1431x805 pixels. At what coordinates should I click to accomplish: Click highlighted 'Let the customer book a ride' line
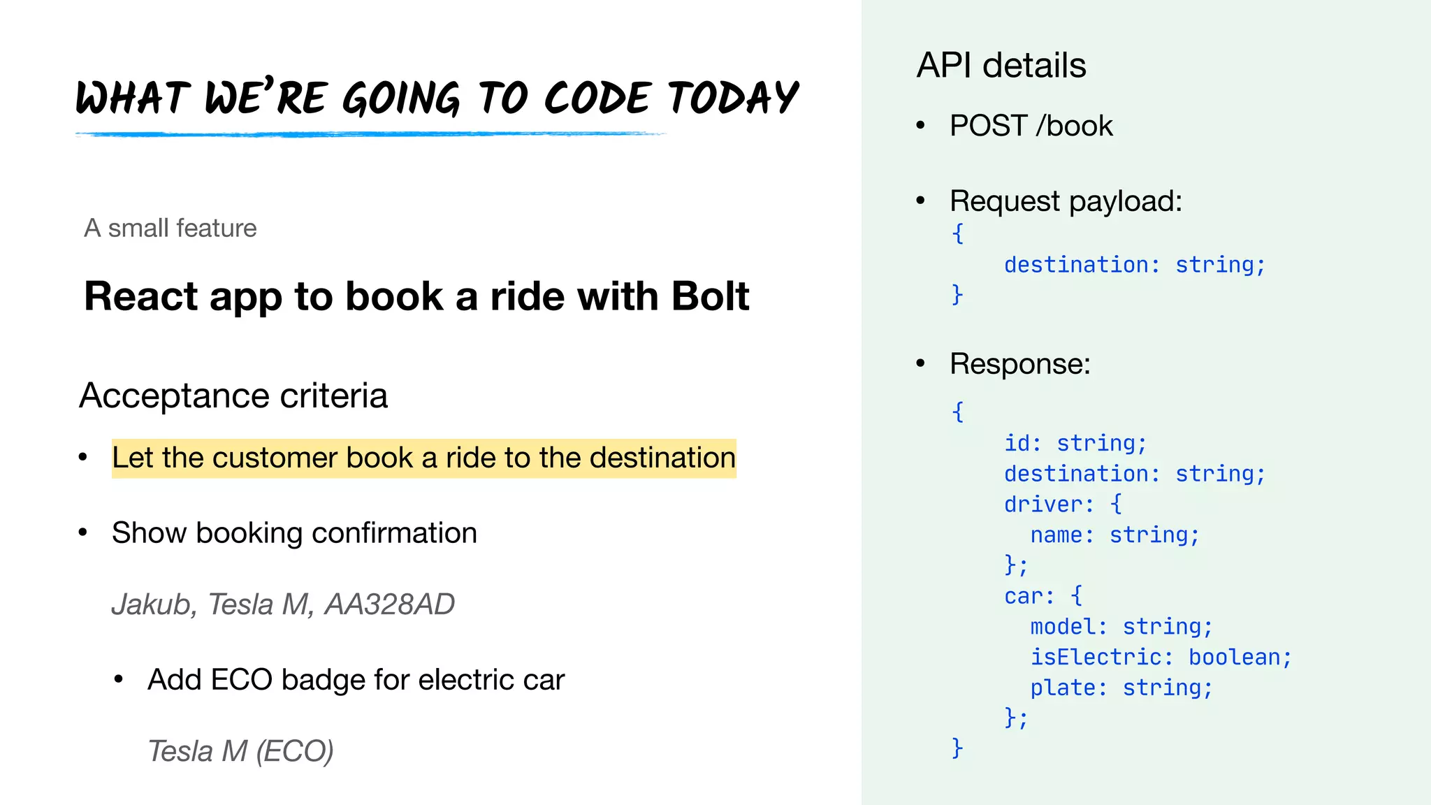(x=424, y=458)
